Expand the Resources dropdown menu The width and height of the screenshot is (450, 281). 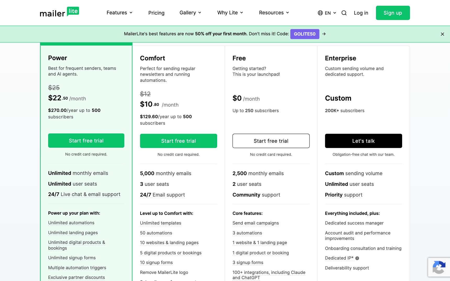pyautogui.click(x=274, y=13)
